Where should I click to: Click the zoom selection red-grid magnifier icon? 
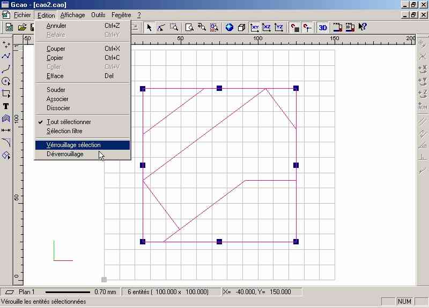214,27
